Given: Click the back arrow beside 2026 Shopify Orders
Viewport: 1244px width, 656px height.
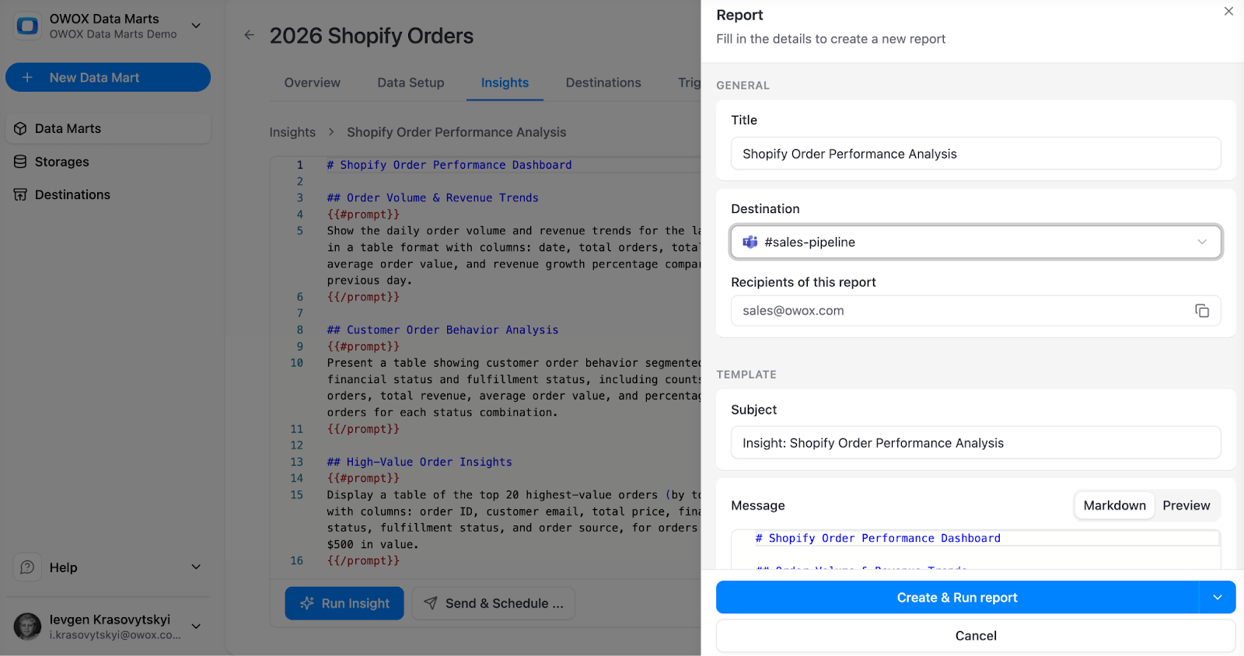Looking at the screenshot, I should coord(248,35).
